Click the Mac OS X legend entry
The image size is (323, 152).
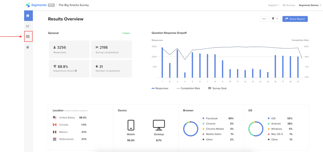point(280,134)
